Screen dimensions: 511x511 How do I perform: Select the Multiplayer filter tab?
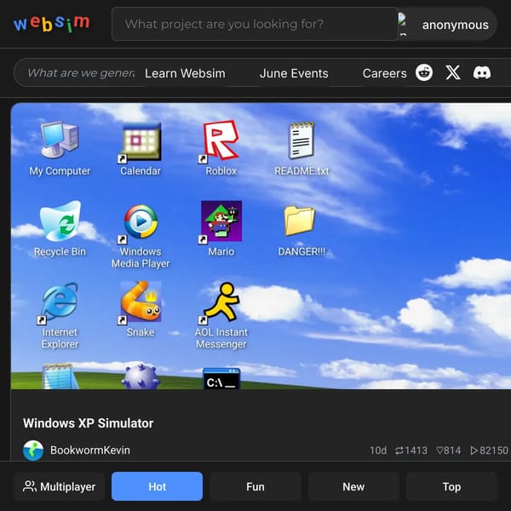click(59, 486)
